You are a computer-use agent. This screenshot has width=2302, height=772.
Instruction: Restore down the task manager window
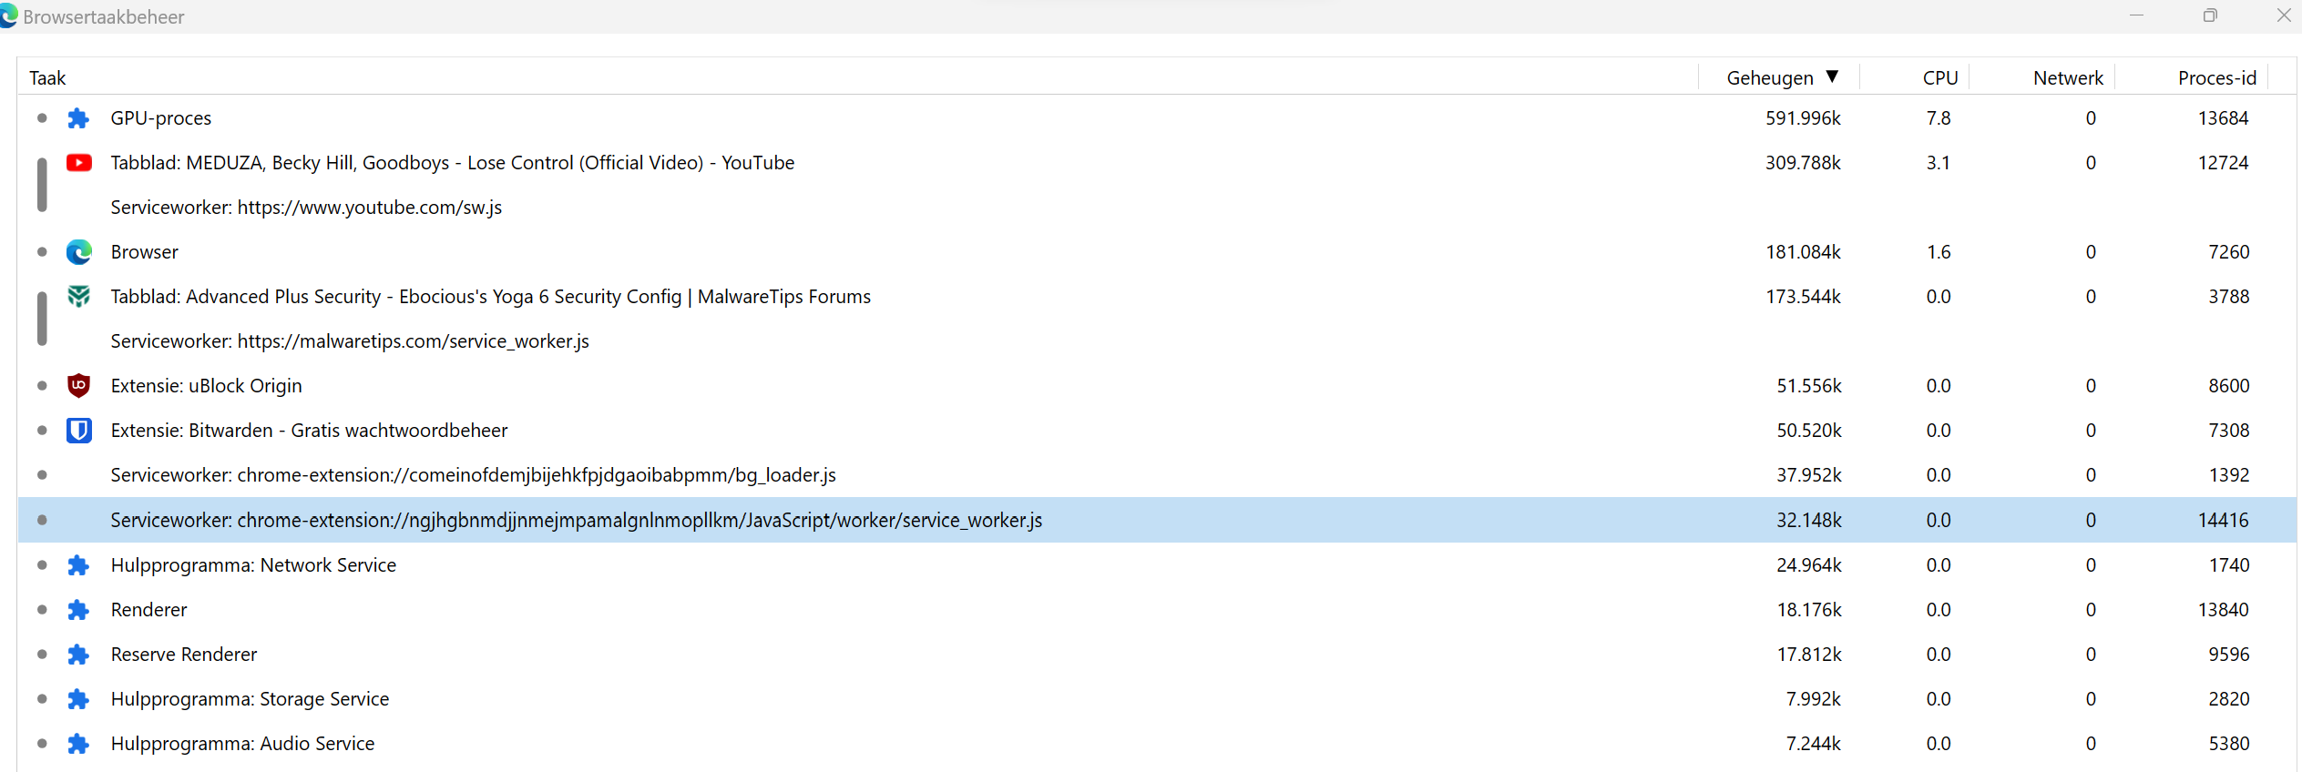click(x=2210, y=15)
